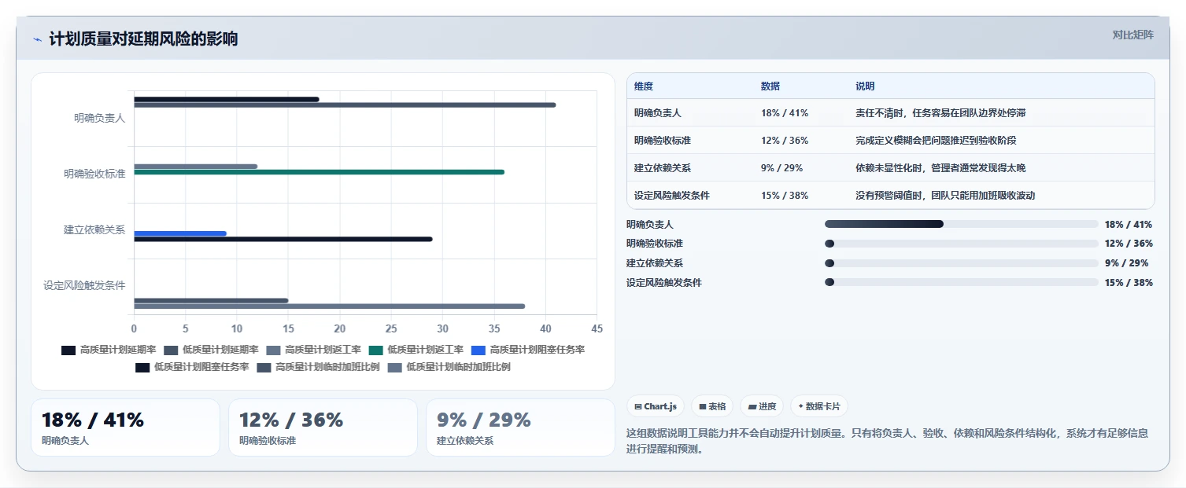Open the 18% / 41% data card

click(x=125, y=427)
